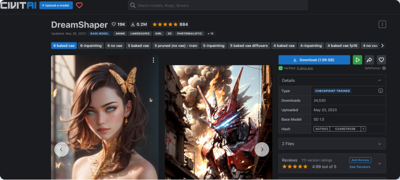The height and width of the screenshot is (180, 400).
Task: Click the 4 days ago verified link
Action: point(305,68)
